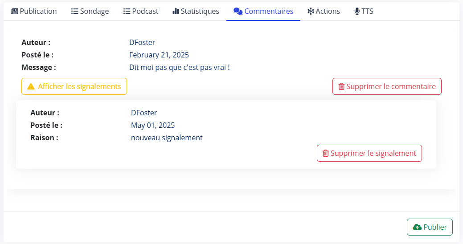Toggle the Afficher les signalements button
Screen dimensions: 463x244
pos(74,86)
